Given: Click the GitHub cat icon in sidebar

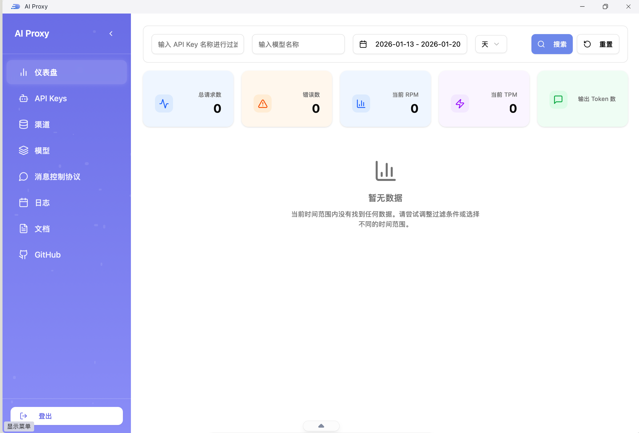Looking at the screenshot, I should point(23,254).
